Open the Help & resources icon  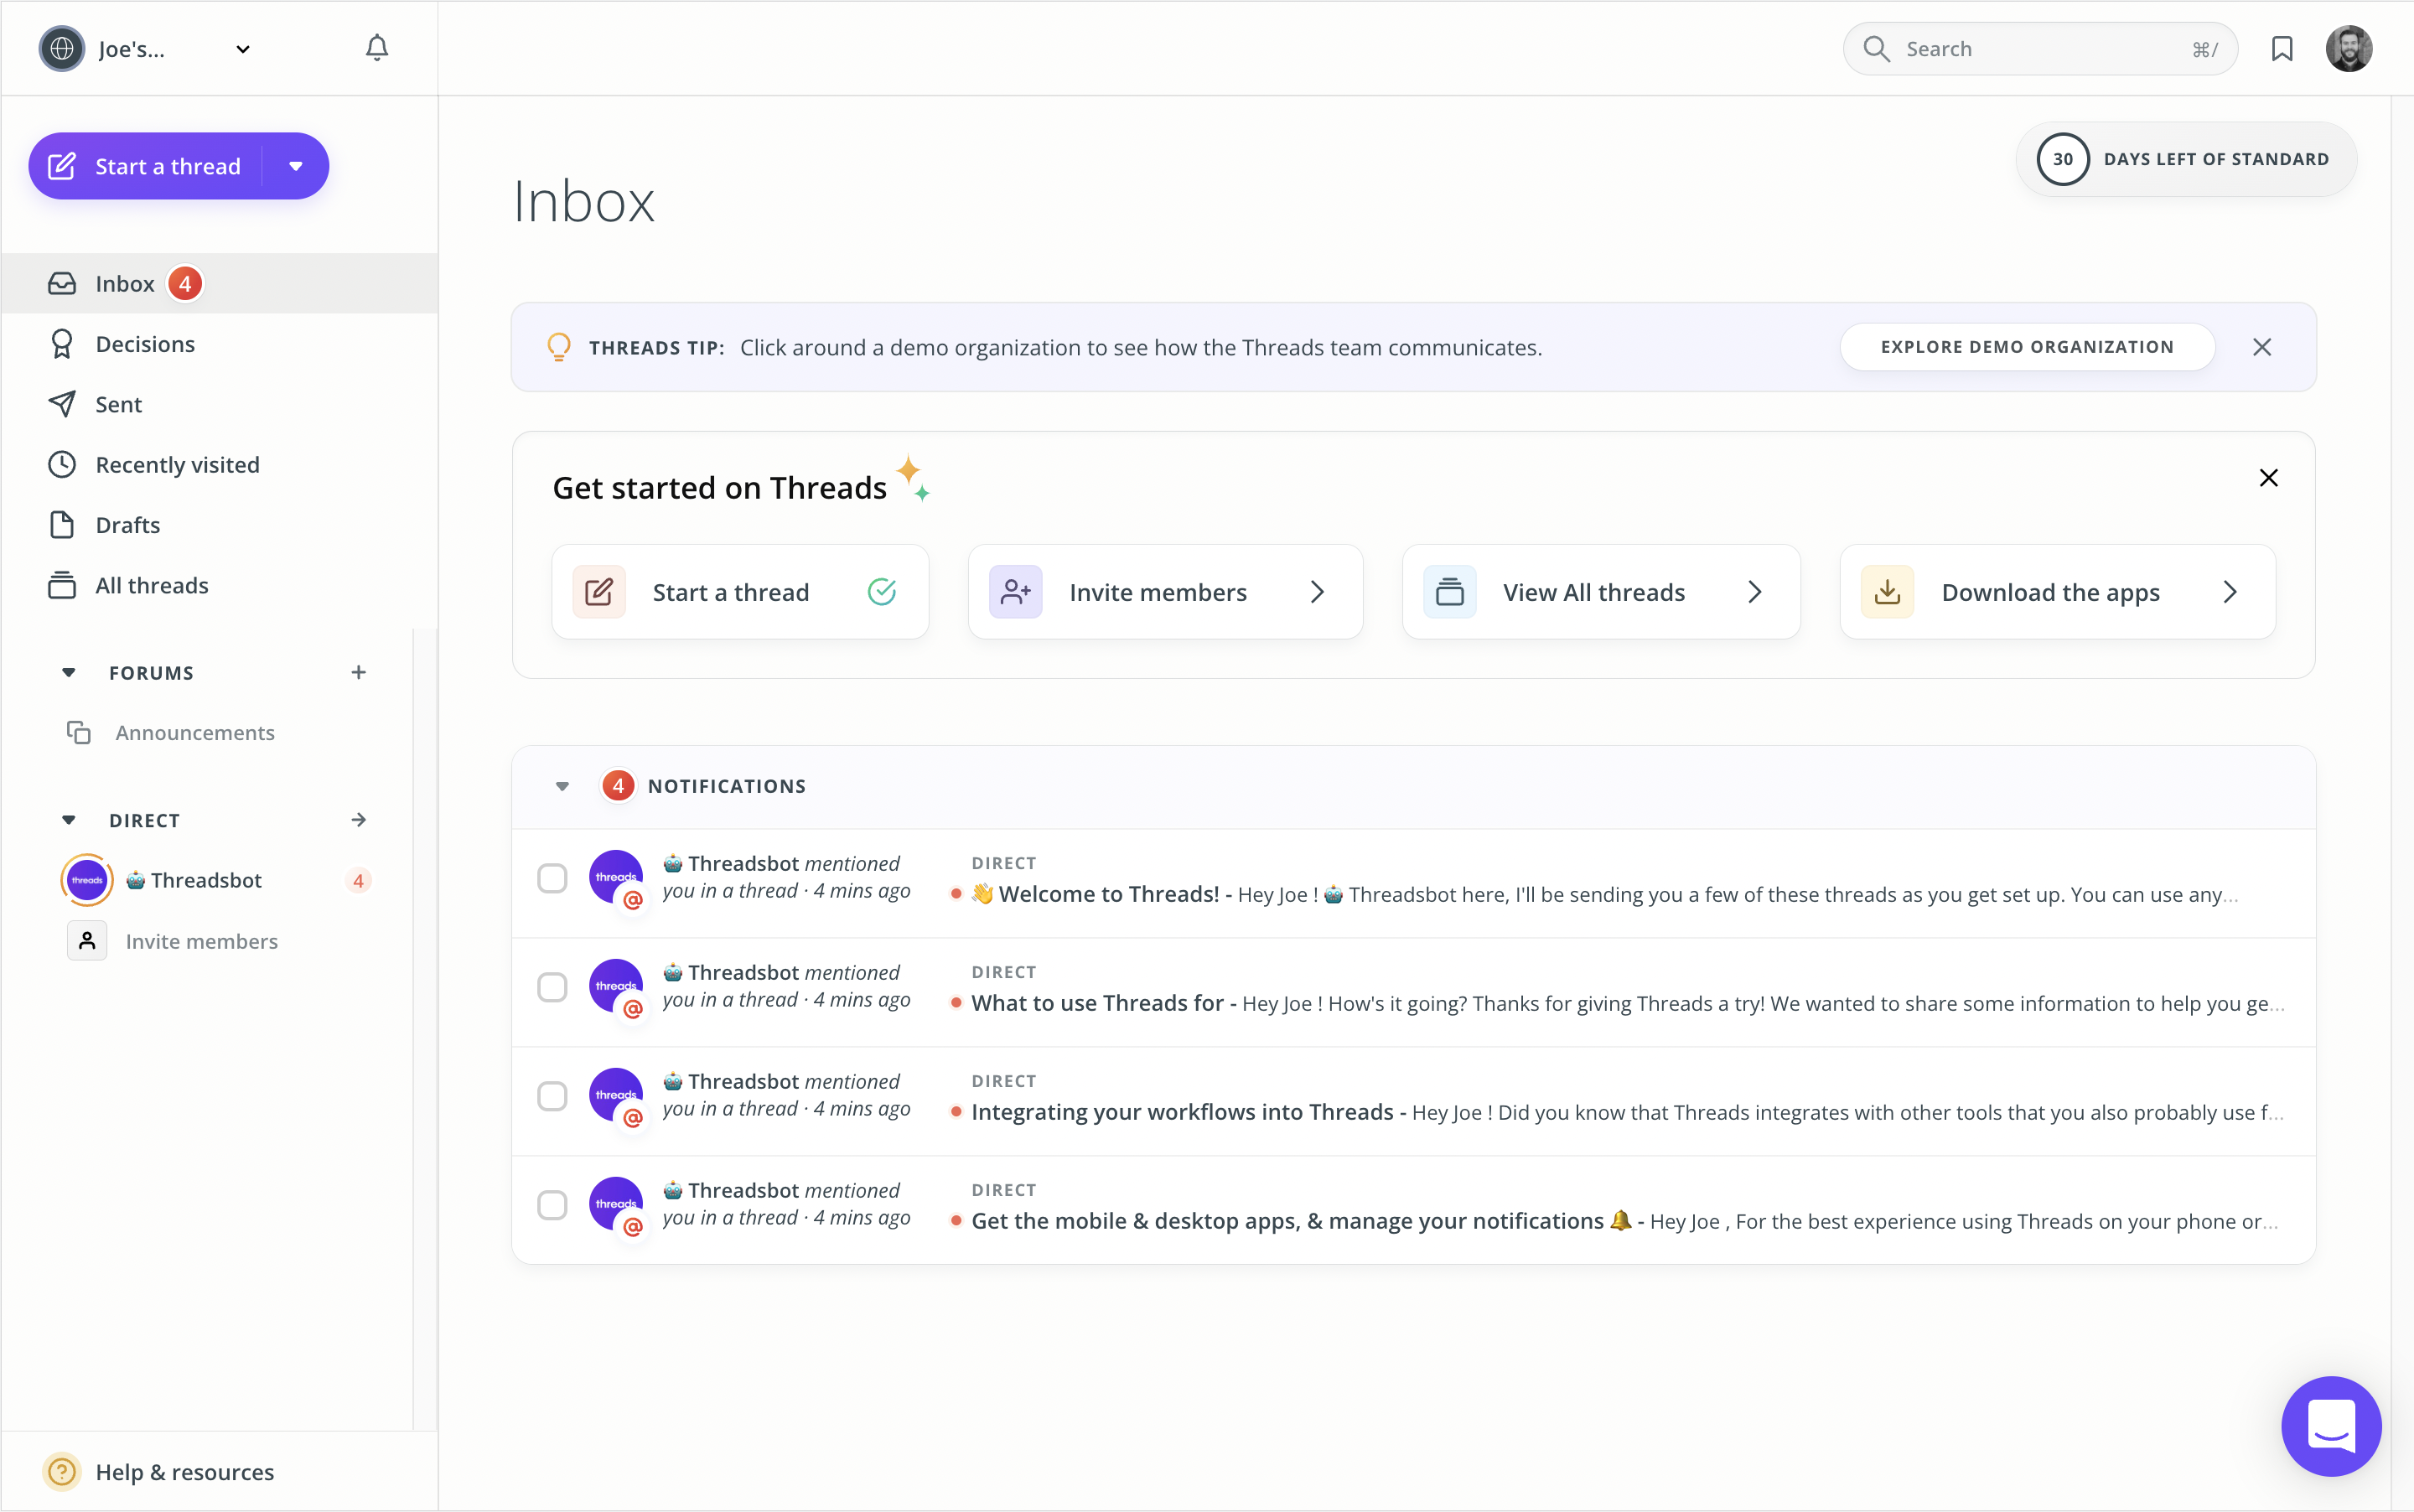tap(62, 1471)
